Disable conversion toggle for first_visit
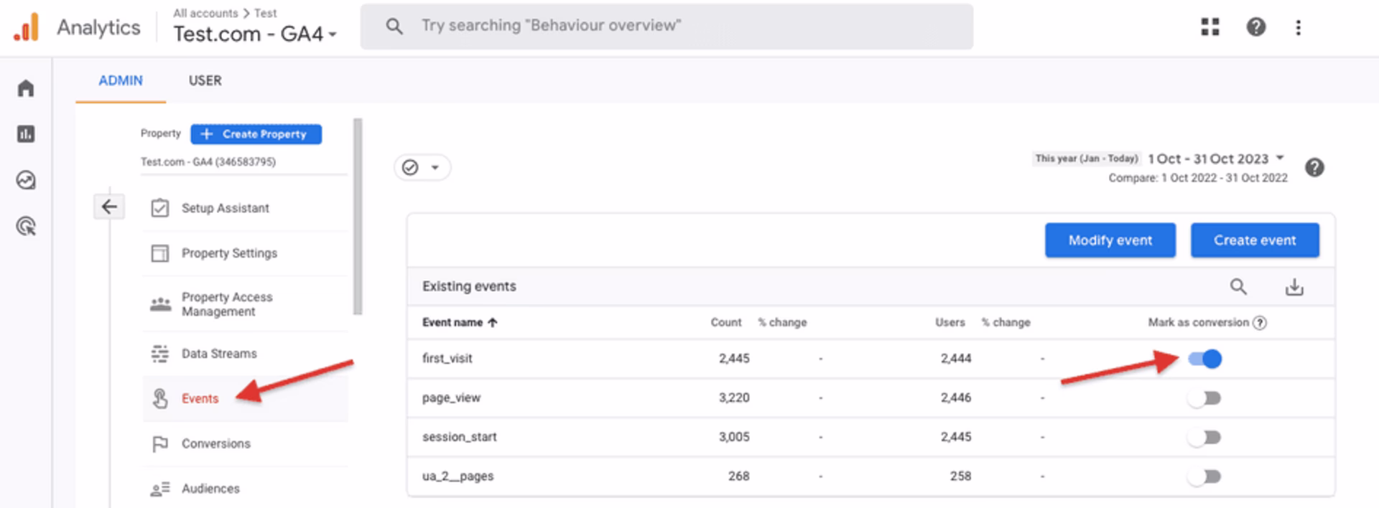Image resolution: width=1379 pixels, height=508 pixels. (1205, 359)
